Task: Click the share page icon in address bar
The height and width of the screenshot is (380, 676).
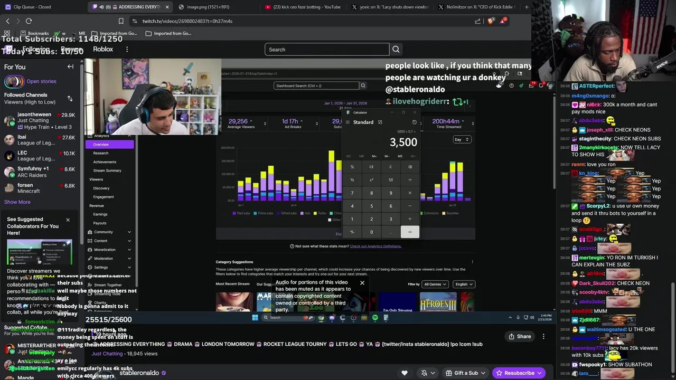Action: click(x=477, y=21)
